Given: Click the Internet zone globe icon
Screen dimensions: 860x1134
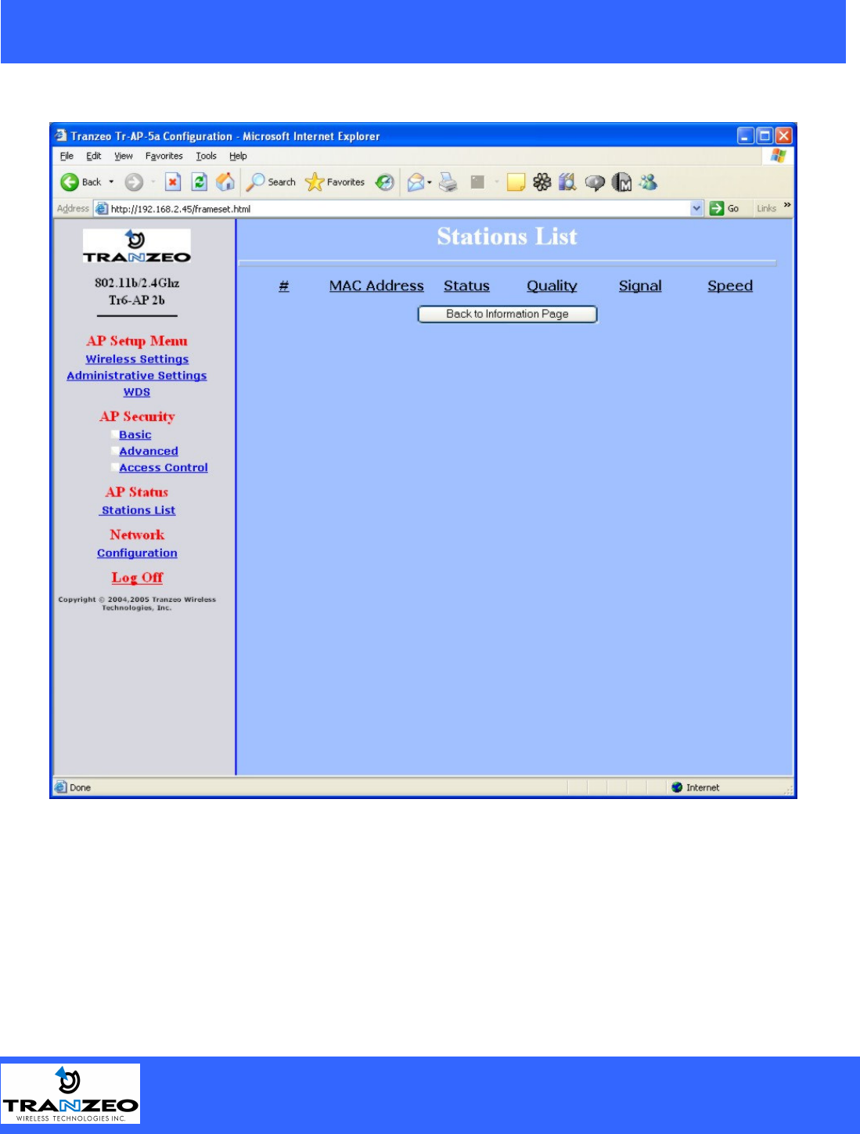Looking at the screenshot, I should point(677,787).
